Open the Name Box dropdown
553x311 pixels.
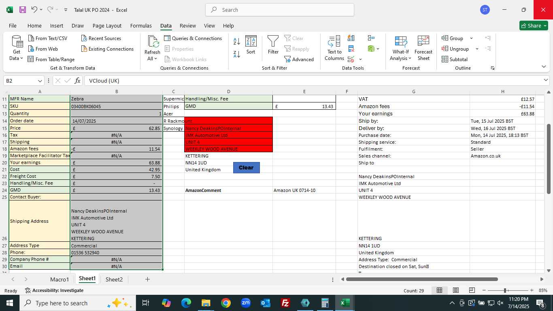[40, 81]
